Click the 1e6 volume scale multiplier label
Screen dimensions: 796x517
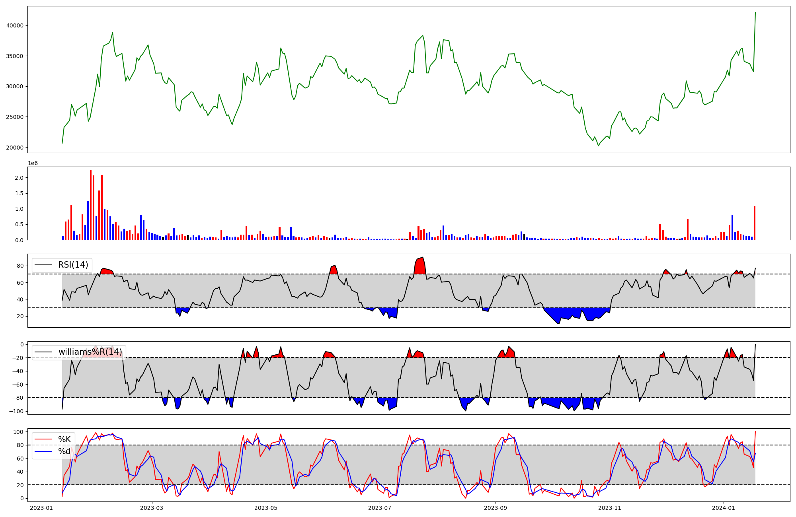coord(33,163)
